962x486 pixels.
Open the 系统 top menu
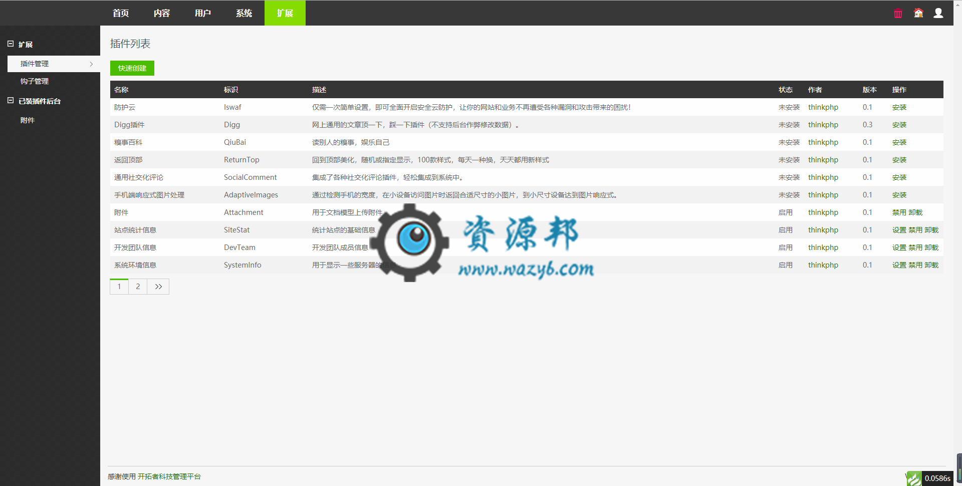[x=244, y=13]
